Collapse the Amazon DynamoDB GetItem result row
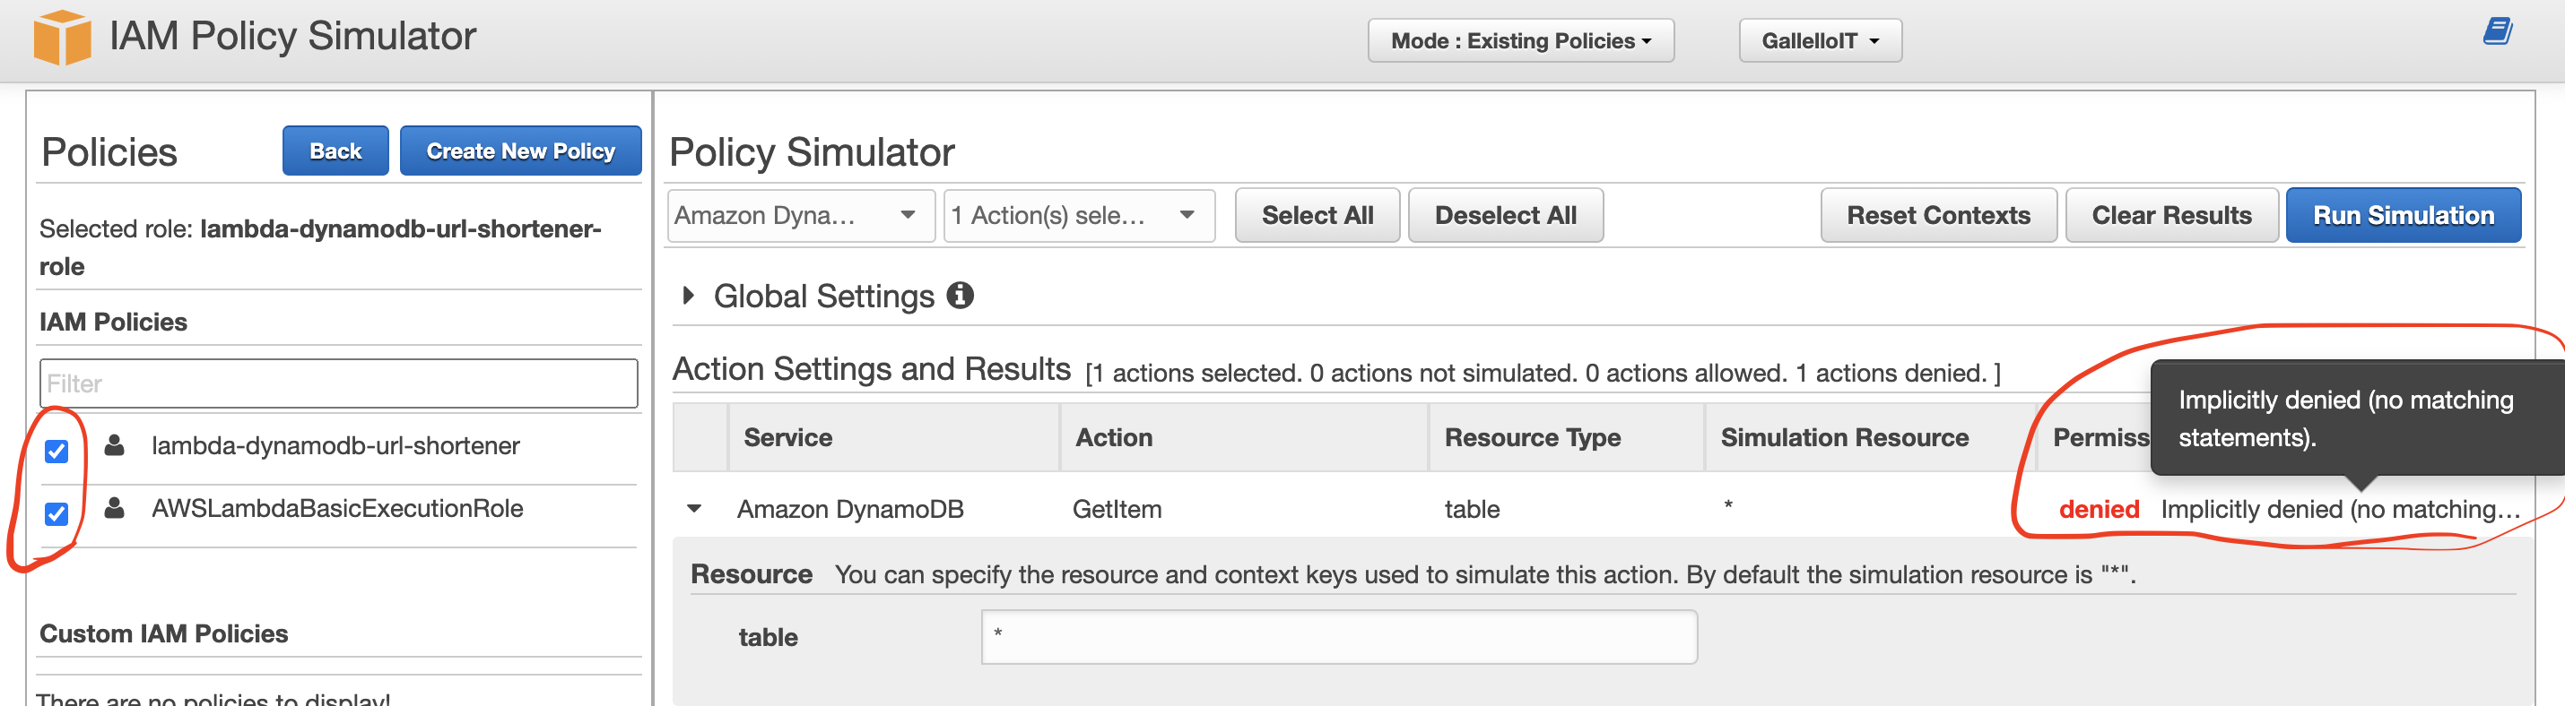The height and width of the screenshot is (706, 2565). tap(694, 509)
